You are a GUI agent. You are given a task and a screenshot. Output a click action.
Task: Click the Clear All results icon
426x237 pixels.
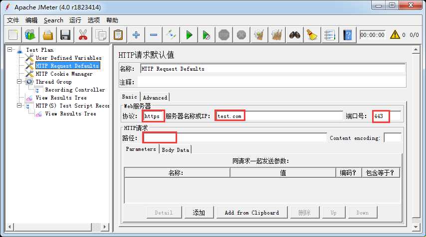tap(277, 35)
